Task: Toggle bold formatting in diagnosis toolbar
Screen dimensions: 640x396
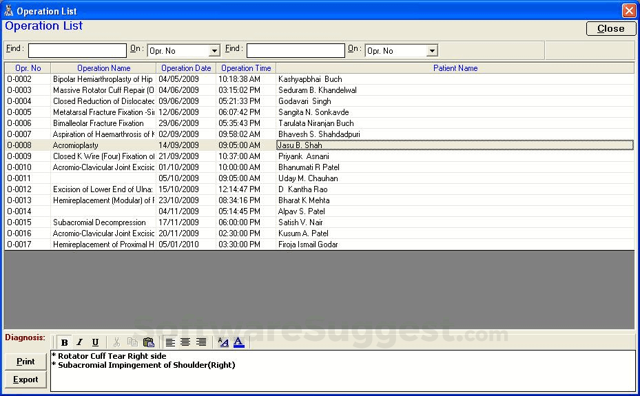Action: (x=64, y=342)
